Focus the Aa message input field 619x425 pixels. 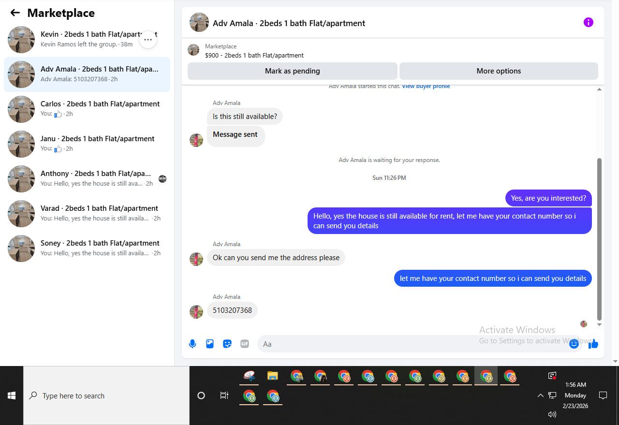tap(419, 344)
